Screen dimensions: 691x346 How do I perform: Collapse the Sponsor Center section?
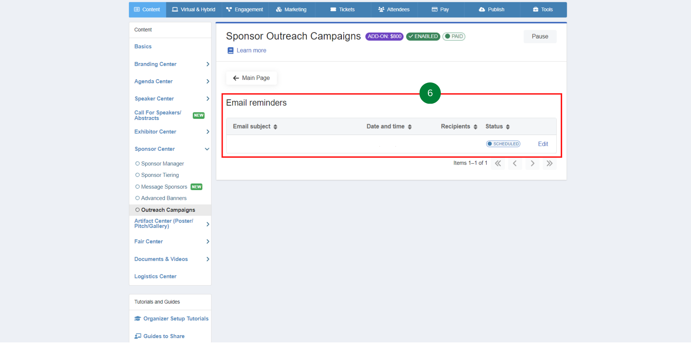point(207,149)
